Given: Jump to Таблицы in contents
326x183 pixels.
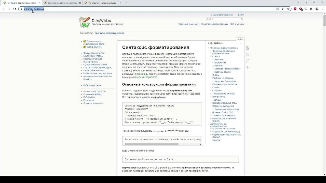Looking at the screenshot, I should 217,100.
